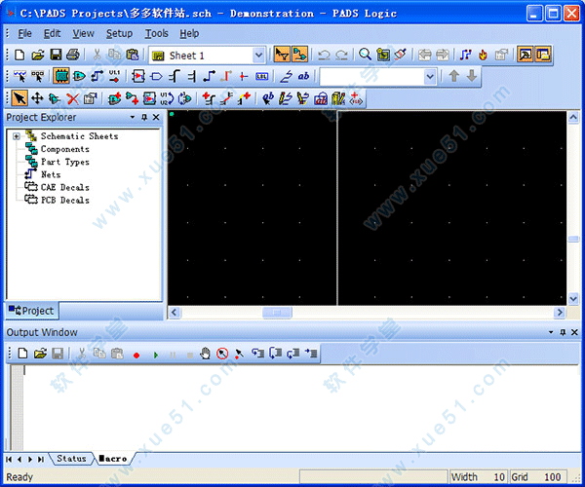Viewport: 585px width, 487px height.
Task: Open Output Window panel options arrow
Action: click(x=551, y=332)
